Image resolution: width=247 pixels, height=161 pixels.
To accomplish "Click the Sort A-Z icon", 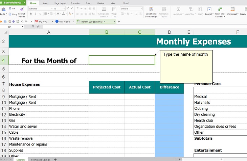I will 200,9.
